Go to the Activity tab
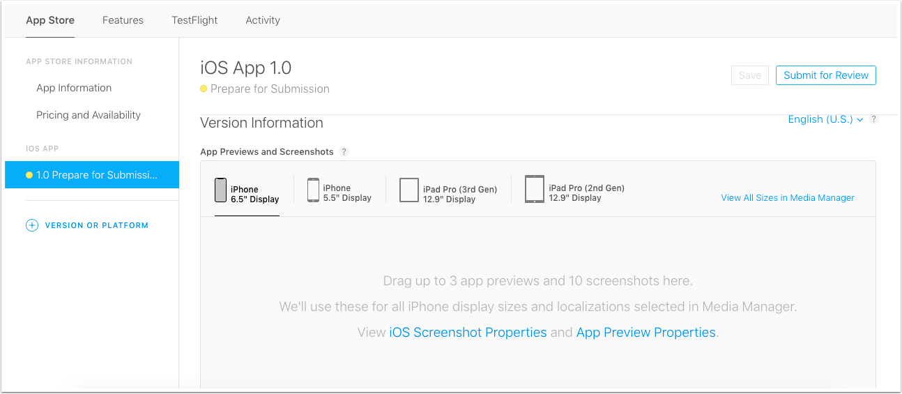Image resolution: width=902 pixels, height=394 pixels. point(263,20)
